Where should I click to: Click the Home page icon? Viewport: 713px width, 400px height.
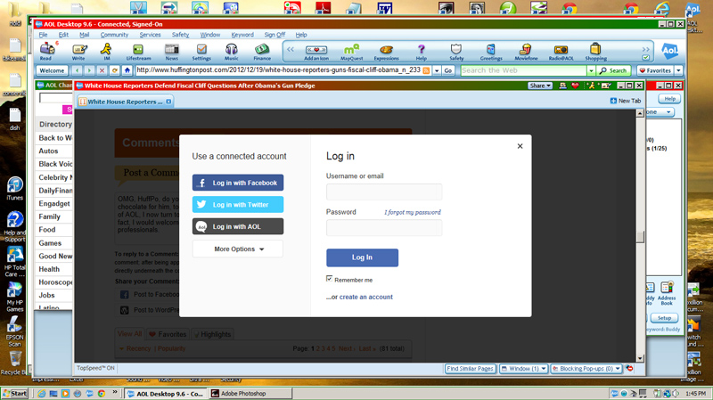click(127, 70)
